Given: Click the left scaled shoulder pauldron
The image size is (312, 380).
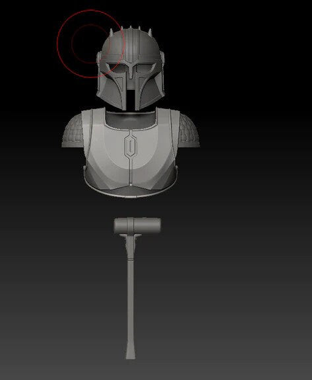Looking at the screenshot, I should click(x=72, y=132).
